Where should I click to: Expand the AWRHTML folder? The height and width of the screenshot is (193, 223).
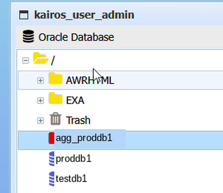tap(40, 80)
